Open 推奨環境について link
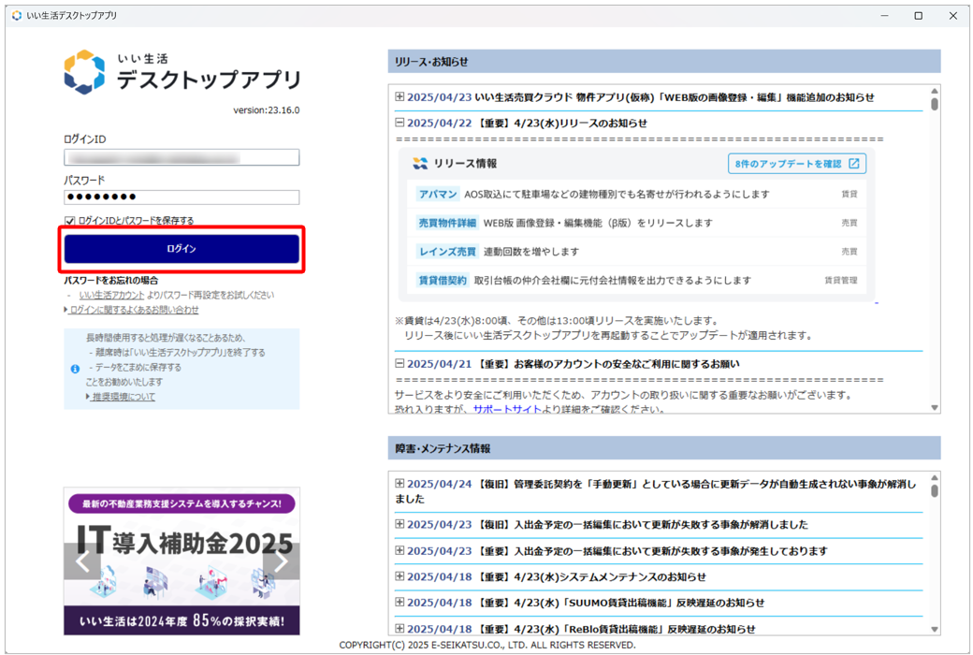Viewport: 973px width, 655px height. [123, 396]
